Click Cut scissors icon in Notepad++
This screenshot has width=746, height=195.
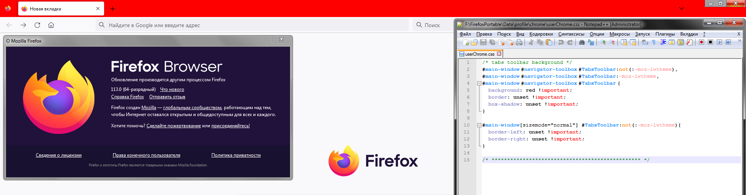click(531, 42)
